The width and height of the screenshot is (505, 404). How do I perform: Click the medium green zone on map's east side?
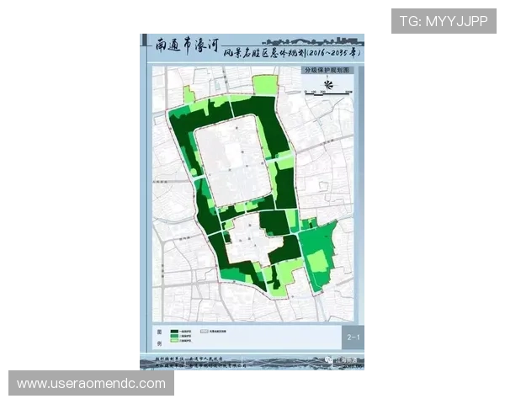pyautogui.click(x=318, y=252)
